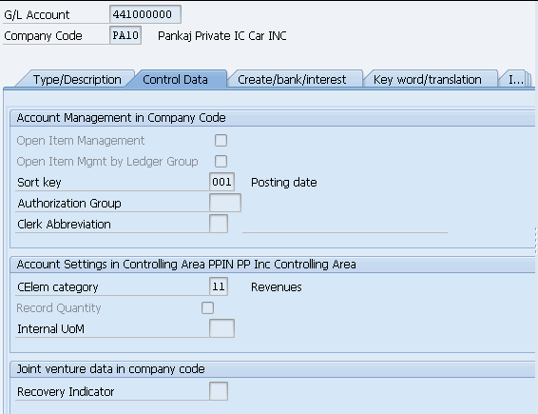Click the Clerk Abbreviation input field
Viewport: 538px width, 414px height.
219,224
